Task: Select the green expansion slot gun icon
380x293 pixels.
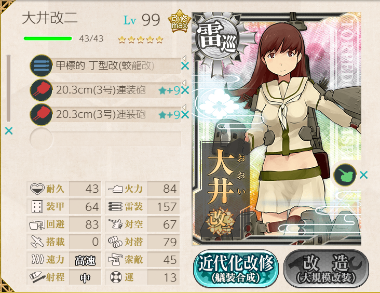Action: [x=345, y=175]
